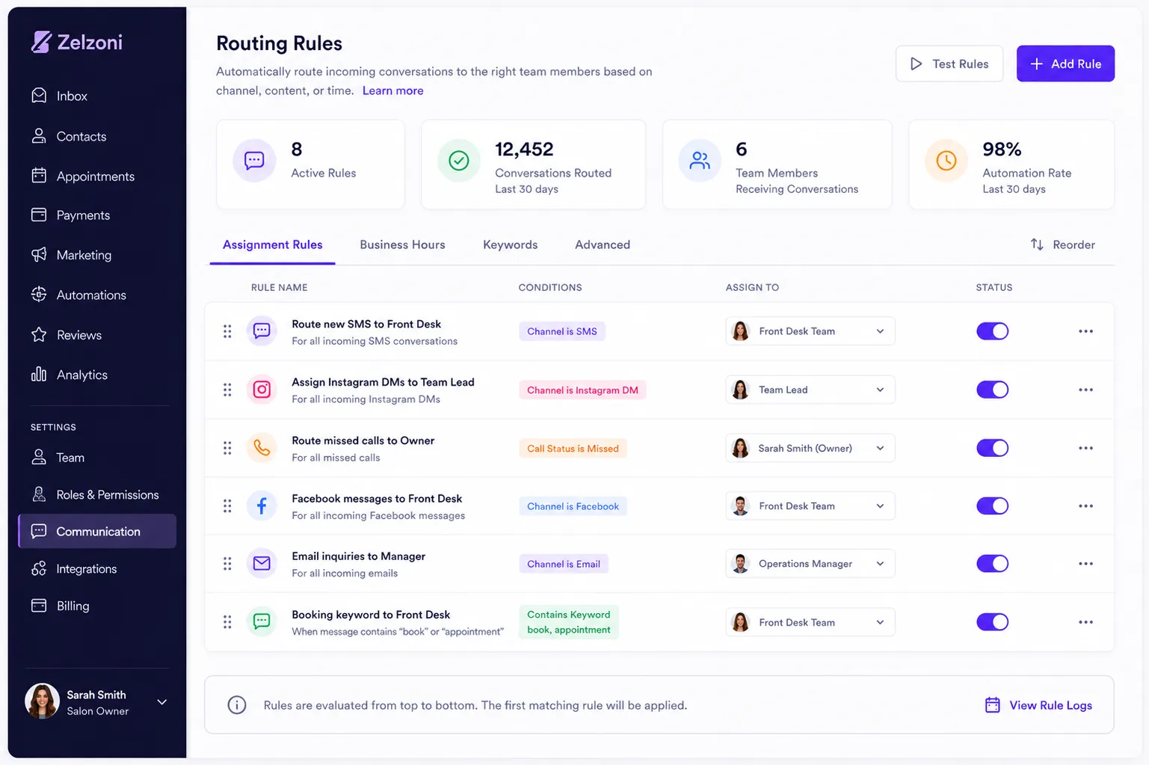Switch to Assignment Rules tab

pyautogui.click(x=272, y=245)
